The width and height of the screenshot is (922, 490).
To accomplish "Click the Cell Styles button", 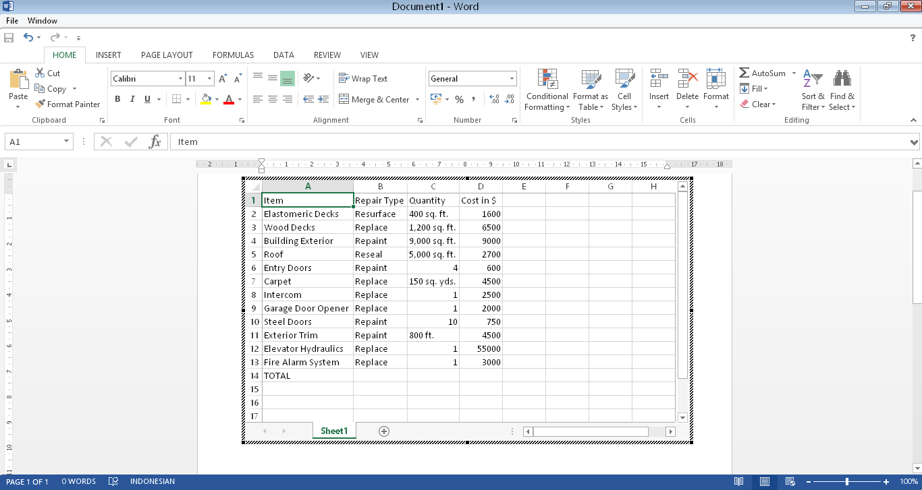I will [x=624, y=90].
